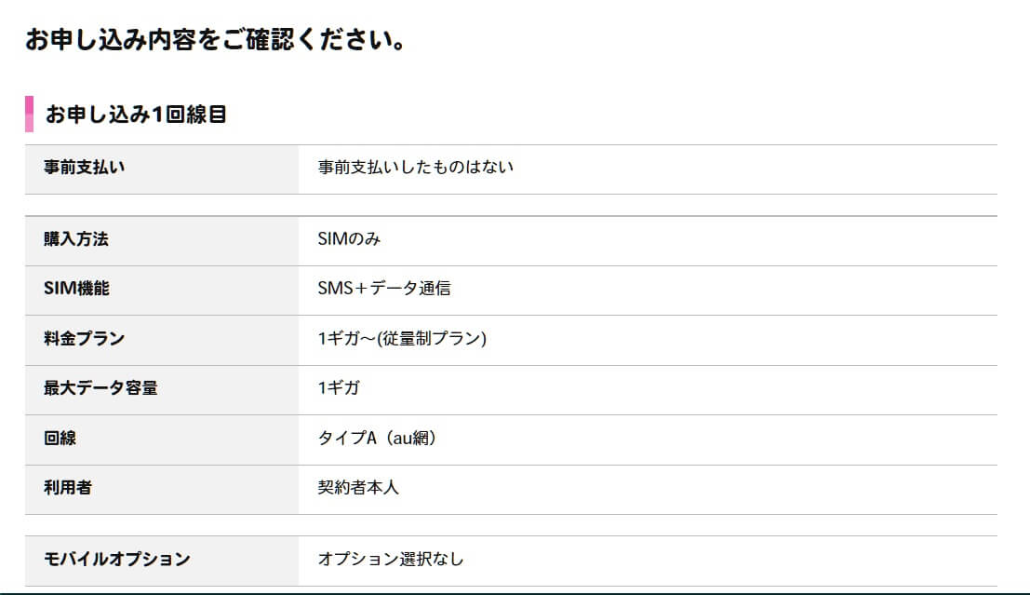Image resolution: width=1030 pixels, height=595 pixels.
Task: Click the 回線 label cell
Action: [162, 439]
